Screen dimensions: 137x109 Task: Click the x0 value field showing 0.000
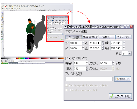[76, 43]
